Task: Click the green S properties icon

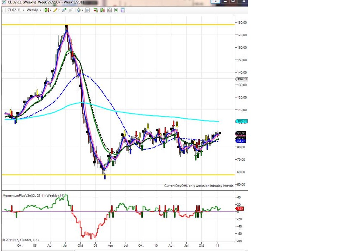Action: tap(116, 10)
